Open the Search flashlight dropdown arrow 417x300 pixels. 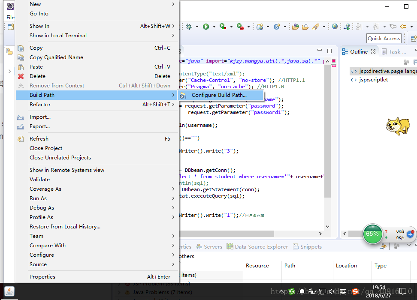[x=324, y=27]
